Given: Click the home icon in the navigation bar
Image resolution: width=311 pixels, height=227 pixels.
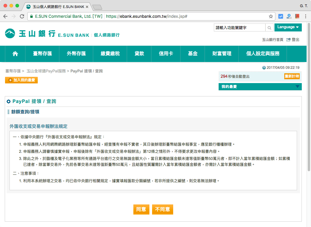Looking at the screenshot, I should click(15, 54).
